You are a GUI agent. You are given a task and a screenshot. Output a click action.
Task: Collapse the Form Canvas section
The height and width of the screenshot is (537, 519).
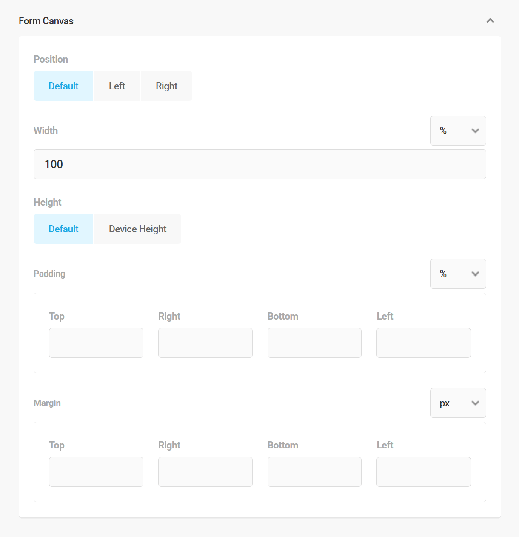click(x=490, y=20)
